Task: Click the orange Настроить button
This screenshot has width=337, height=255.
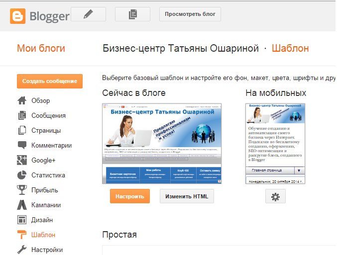Action: 130,196
